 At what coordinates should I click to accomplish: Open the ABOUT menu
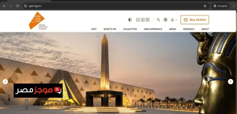click(205, 29)
